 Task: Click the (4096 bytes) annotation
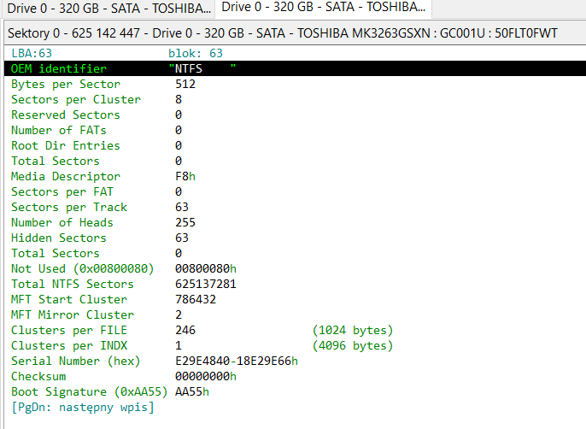[x=353, y=345]
